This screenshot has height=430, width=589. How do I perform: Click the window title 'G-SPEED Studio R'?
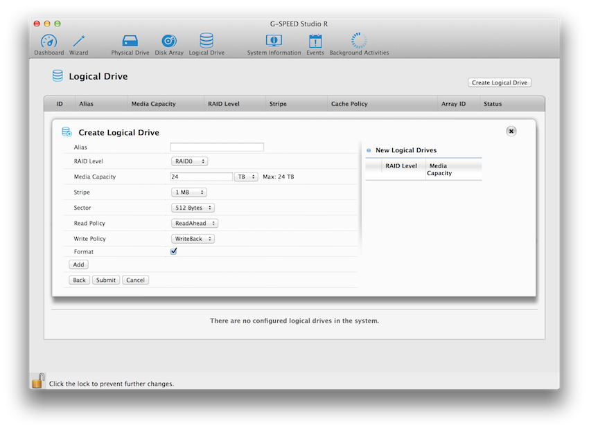pyautogui.click(x=299, y=24)
